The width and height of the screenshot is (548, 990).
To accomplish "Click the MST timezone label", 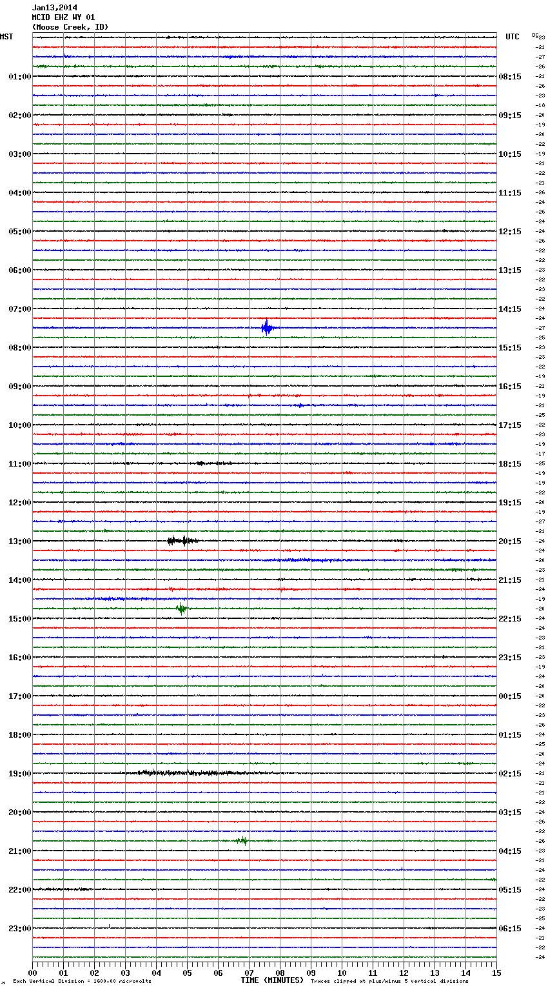I will click(6, 37).
